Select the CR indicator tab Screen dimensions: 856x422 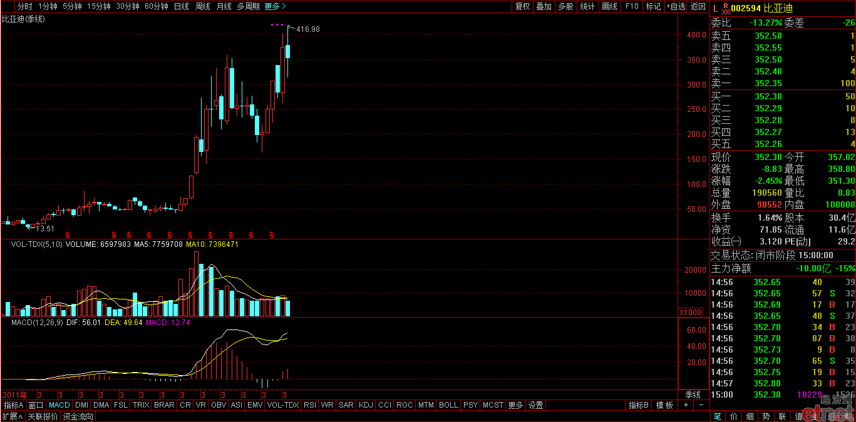tap(185, 405)
